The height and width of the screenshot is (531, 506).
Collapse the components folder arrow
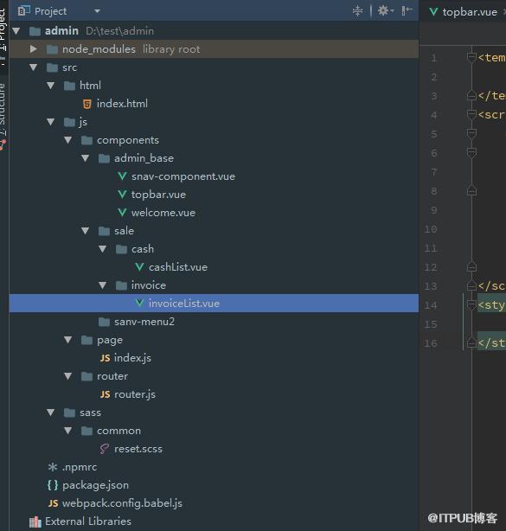pos(67,140)
